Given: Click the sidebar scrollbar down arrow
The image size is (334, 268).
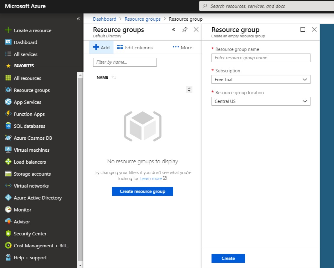Looking at the screenshot, I should tap(80, 265).
